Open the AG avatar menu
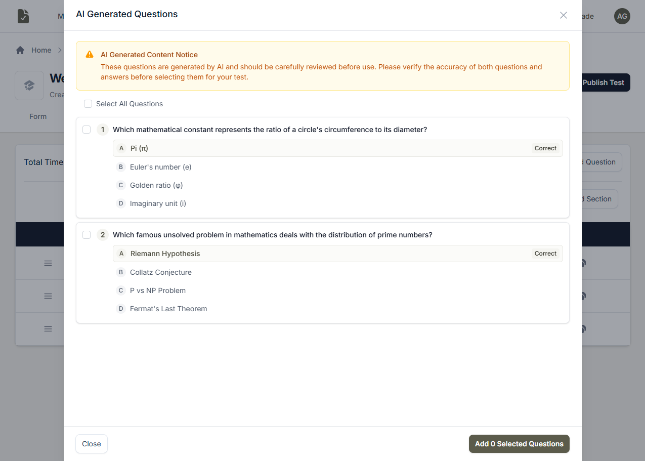Image resolution: width=645 pixels, height=461 pixels. coord(622,16)
